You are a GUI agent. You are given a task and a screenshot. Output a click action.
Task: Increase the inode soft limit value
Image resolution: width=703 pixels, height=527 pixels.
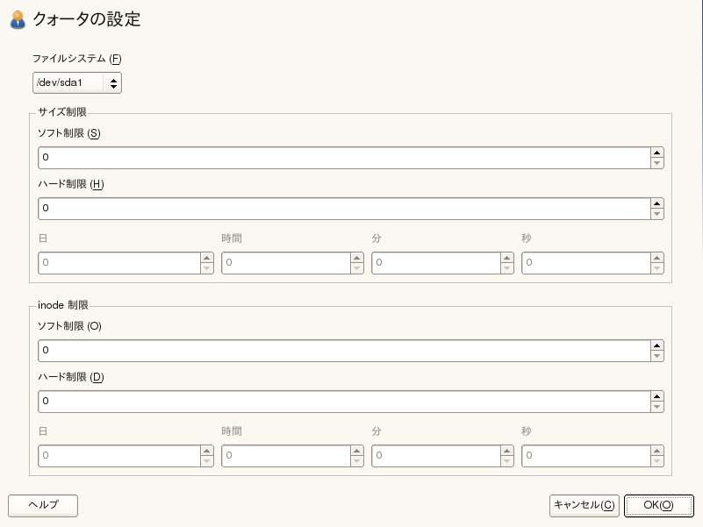coord(657,345)
